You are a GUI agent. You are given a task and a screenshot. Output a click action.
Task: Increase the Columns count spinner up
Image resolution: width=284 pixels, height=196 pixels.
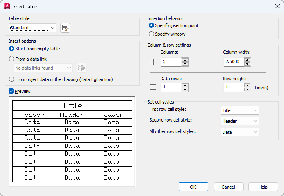pos(185,60)
